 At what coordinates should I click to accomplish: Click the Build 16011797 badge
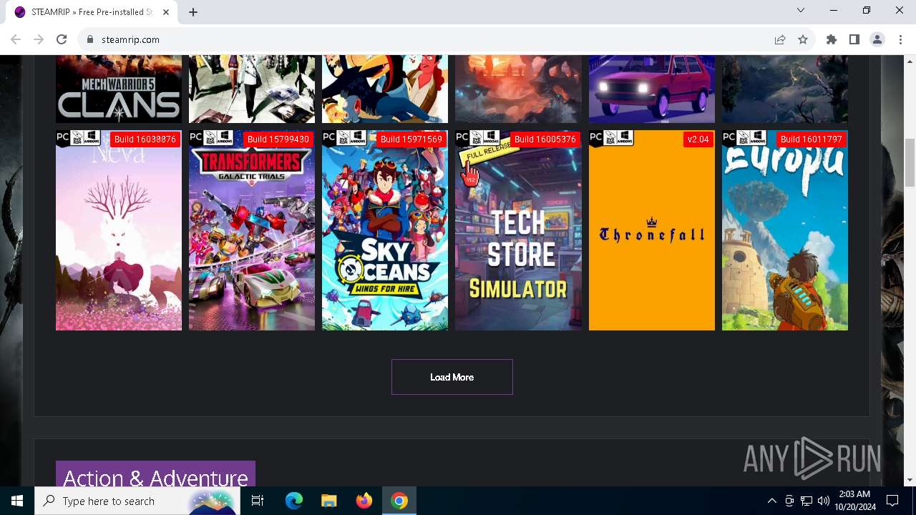pyautogui.click(x=812, y=139)
